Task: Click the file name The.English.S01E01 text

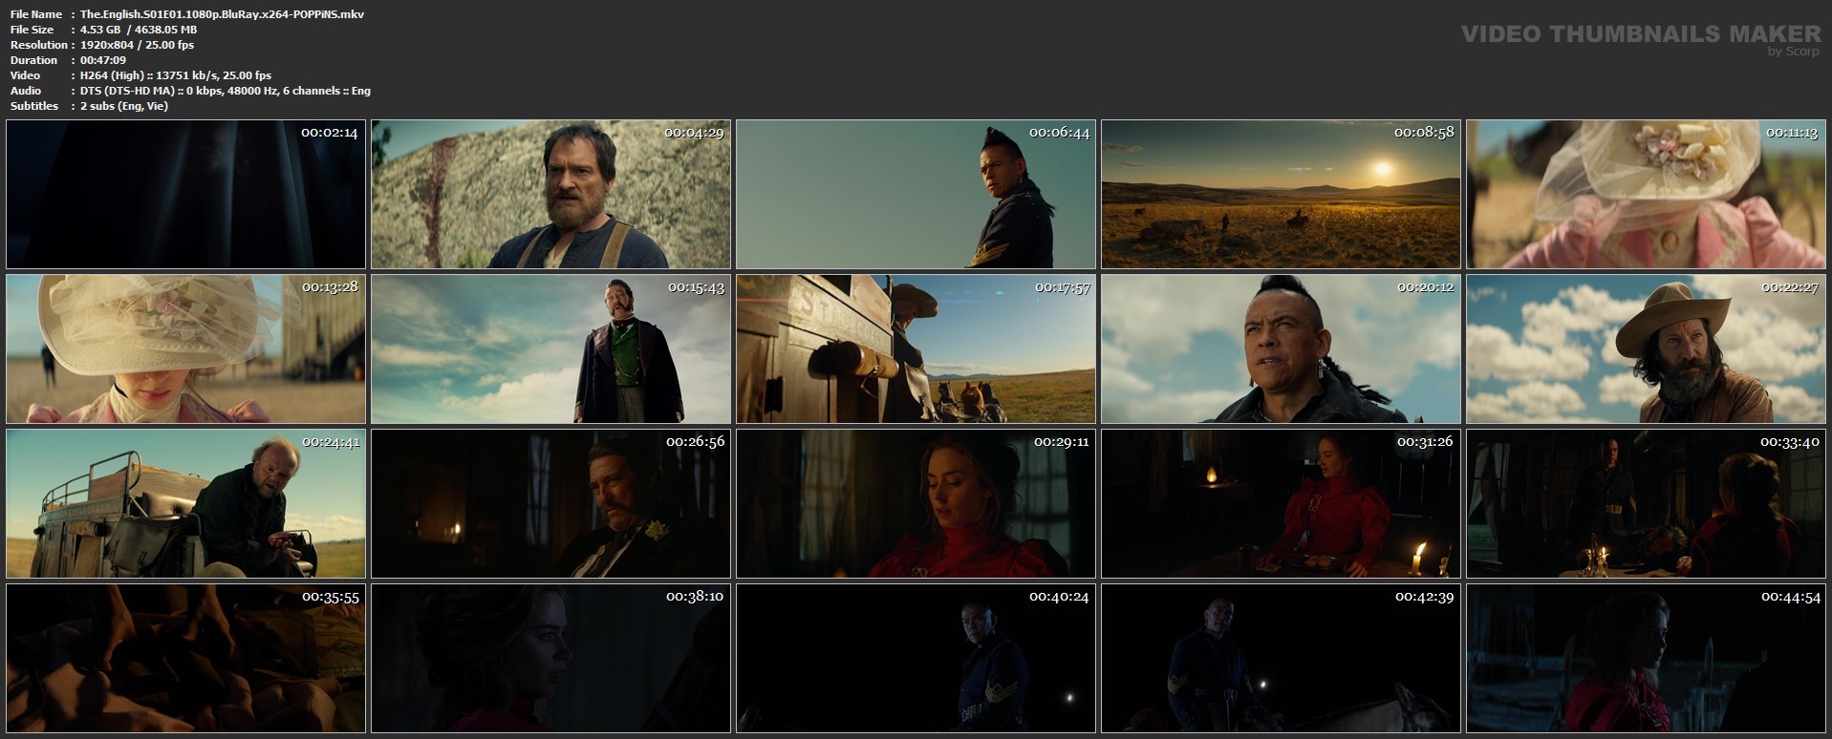Action: (222, 14)
